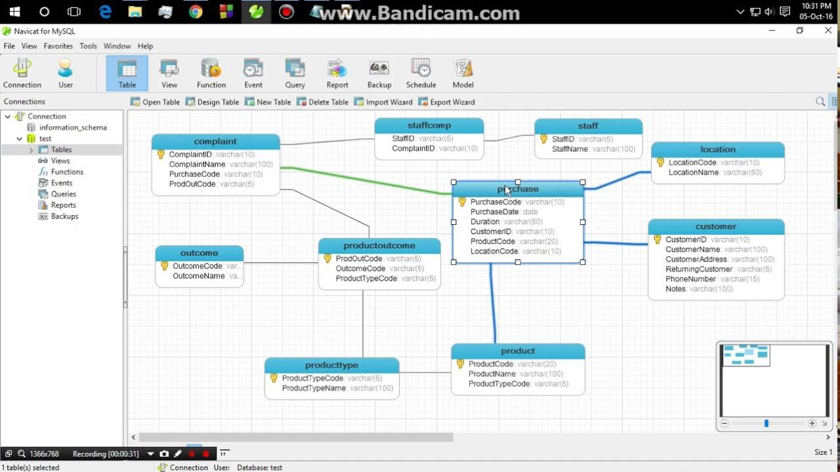Click the Delete Table button
This screenshot has width=840, height=472.
pyautogui.click(x=322, y=102)
